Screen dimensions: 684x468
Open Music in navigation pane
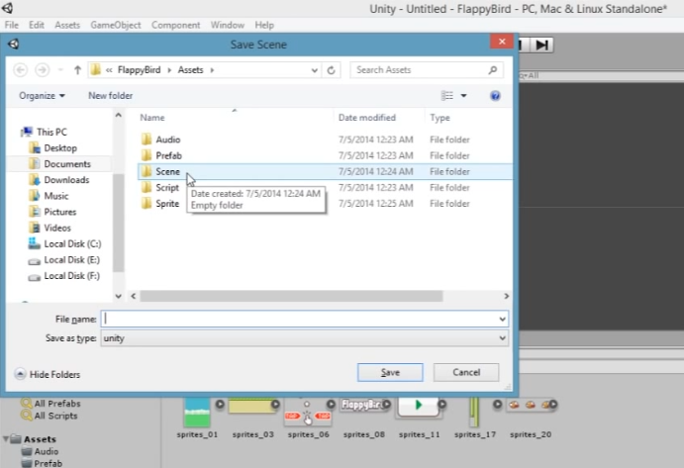(49, 196)
